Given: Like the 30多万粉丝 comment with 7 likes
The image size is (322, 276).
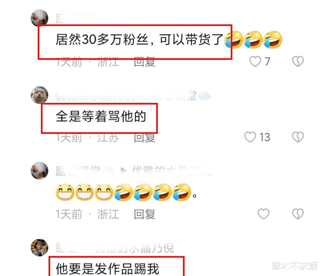Looking at the screenshot, I should pyautogui.click(x=255, y=62).
